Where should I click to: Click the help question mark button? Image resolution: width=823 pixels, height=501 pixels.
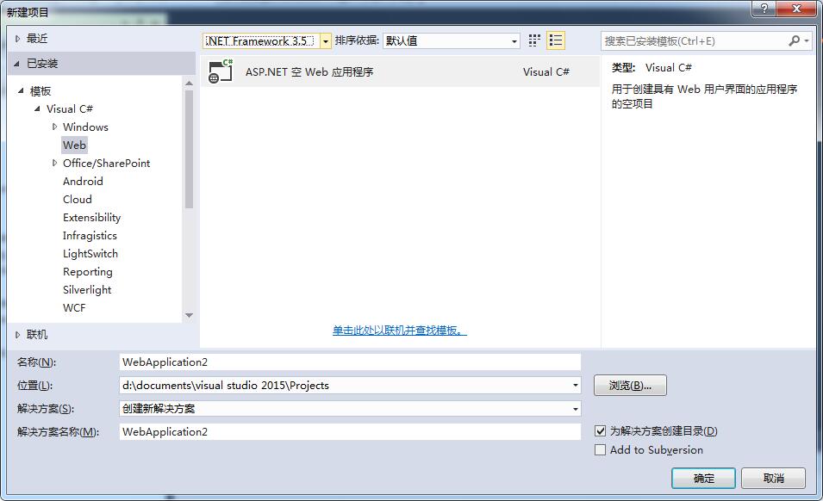764,9
